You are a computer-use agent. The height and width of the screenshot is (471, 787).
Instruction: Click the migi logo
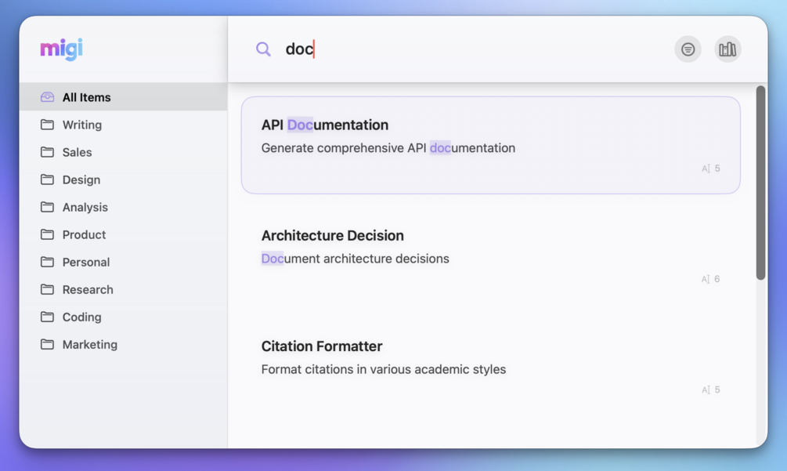click(x=62, y=49)
